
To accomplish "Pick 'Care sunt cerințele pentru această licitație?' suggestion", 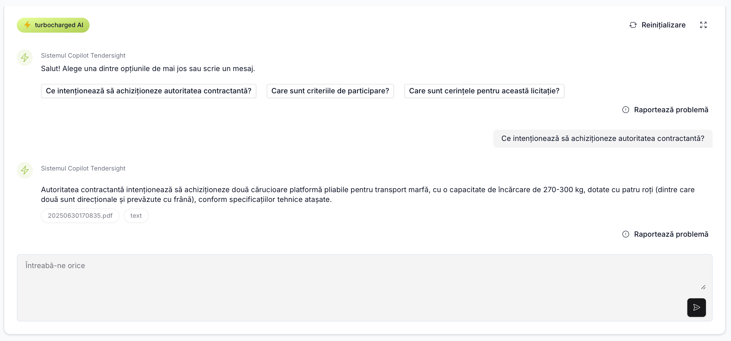I will tap(484, 91).
